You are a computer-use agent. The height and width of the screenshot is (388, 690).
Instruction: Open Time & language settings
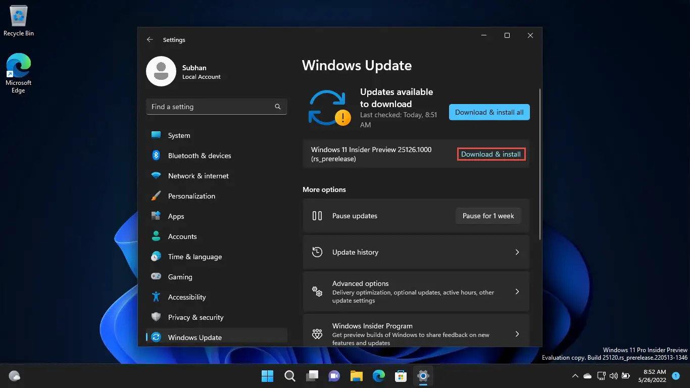[217, 257]
